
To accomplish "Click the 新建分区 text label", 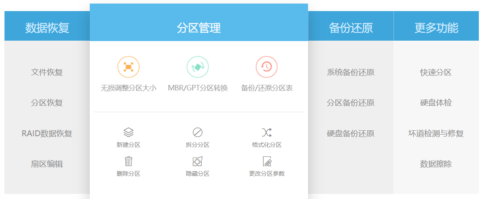I will (129, 145).
